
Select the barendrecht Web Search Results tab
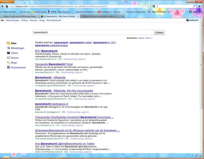[x=59, y=16]
